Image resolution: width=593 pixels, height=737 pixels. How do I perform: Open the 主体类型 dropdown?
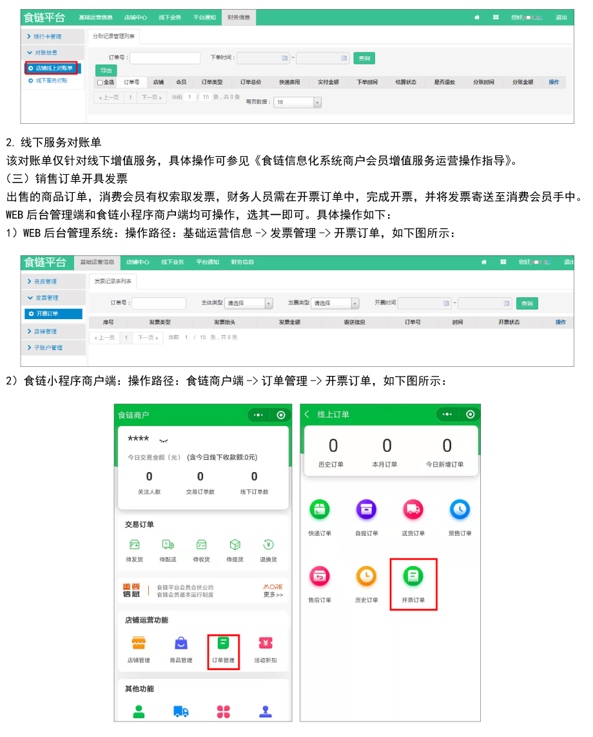pos(249,303)
